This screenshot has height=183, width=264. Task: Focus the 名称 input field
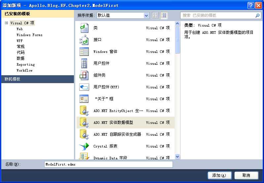click(109, 164)
